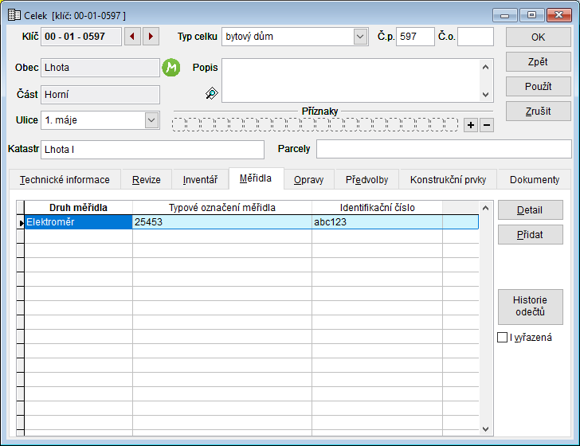The width and height of the screenshot is (580, 446).
Task: Click the pin icon beside Popis
Action: [x=210, y=94]
